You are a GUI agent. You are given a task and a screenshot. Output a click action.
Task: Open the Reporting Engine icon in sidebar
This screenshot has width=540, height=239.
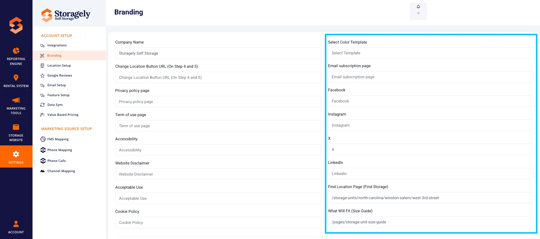[16, 51]
